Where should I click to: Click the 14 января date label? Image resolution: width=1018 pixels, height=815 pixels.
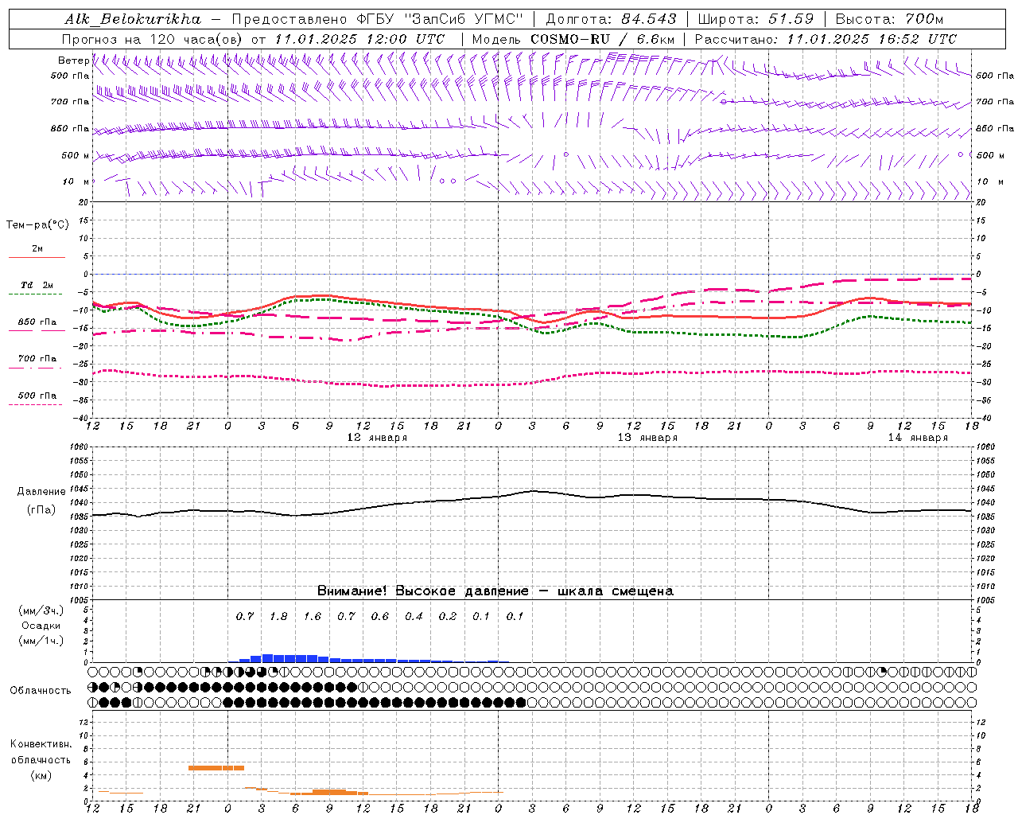tap(918, 438)
